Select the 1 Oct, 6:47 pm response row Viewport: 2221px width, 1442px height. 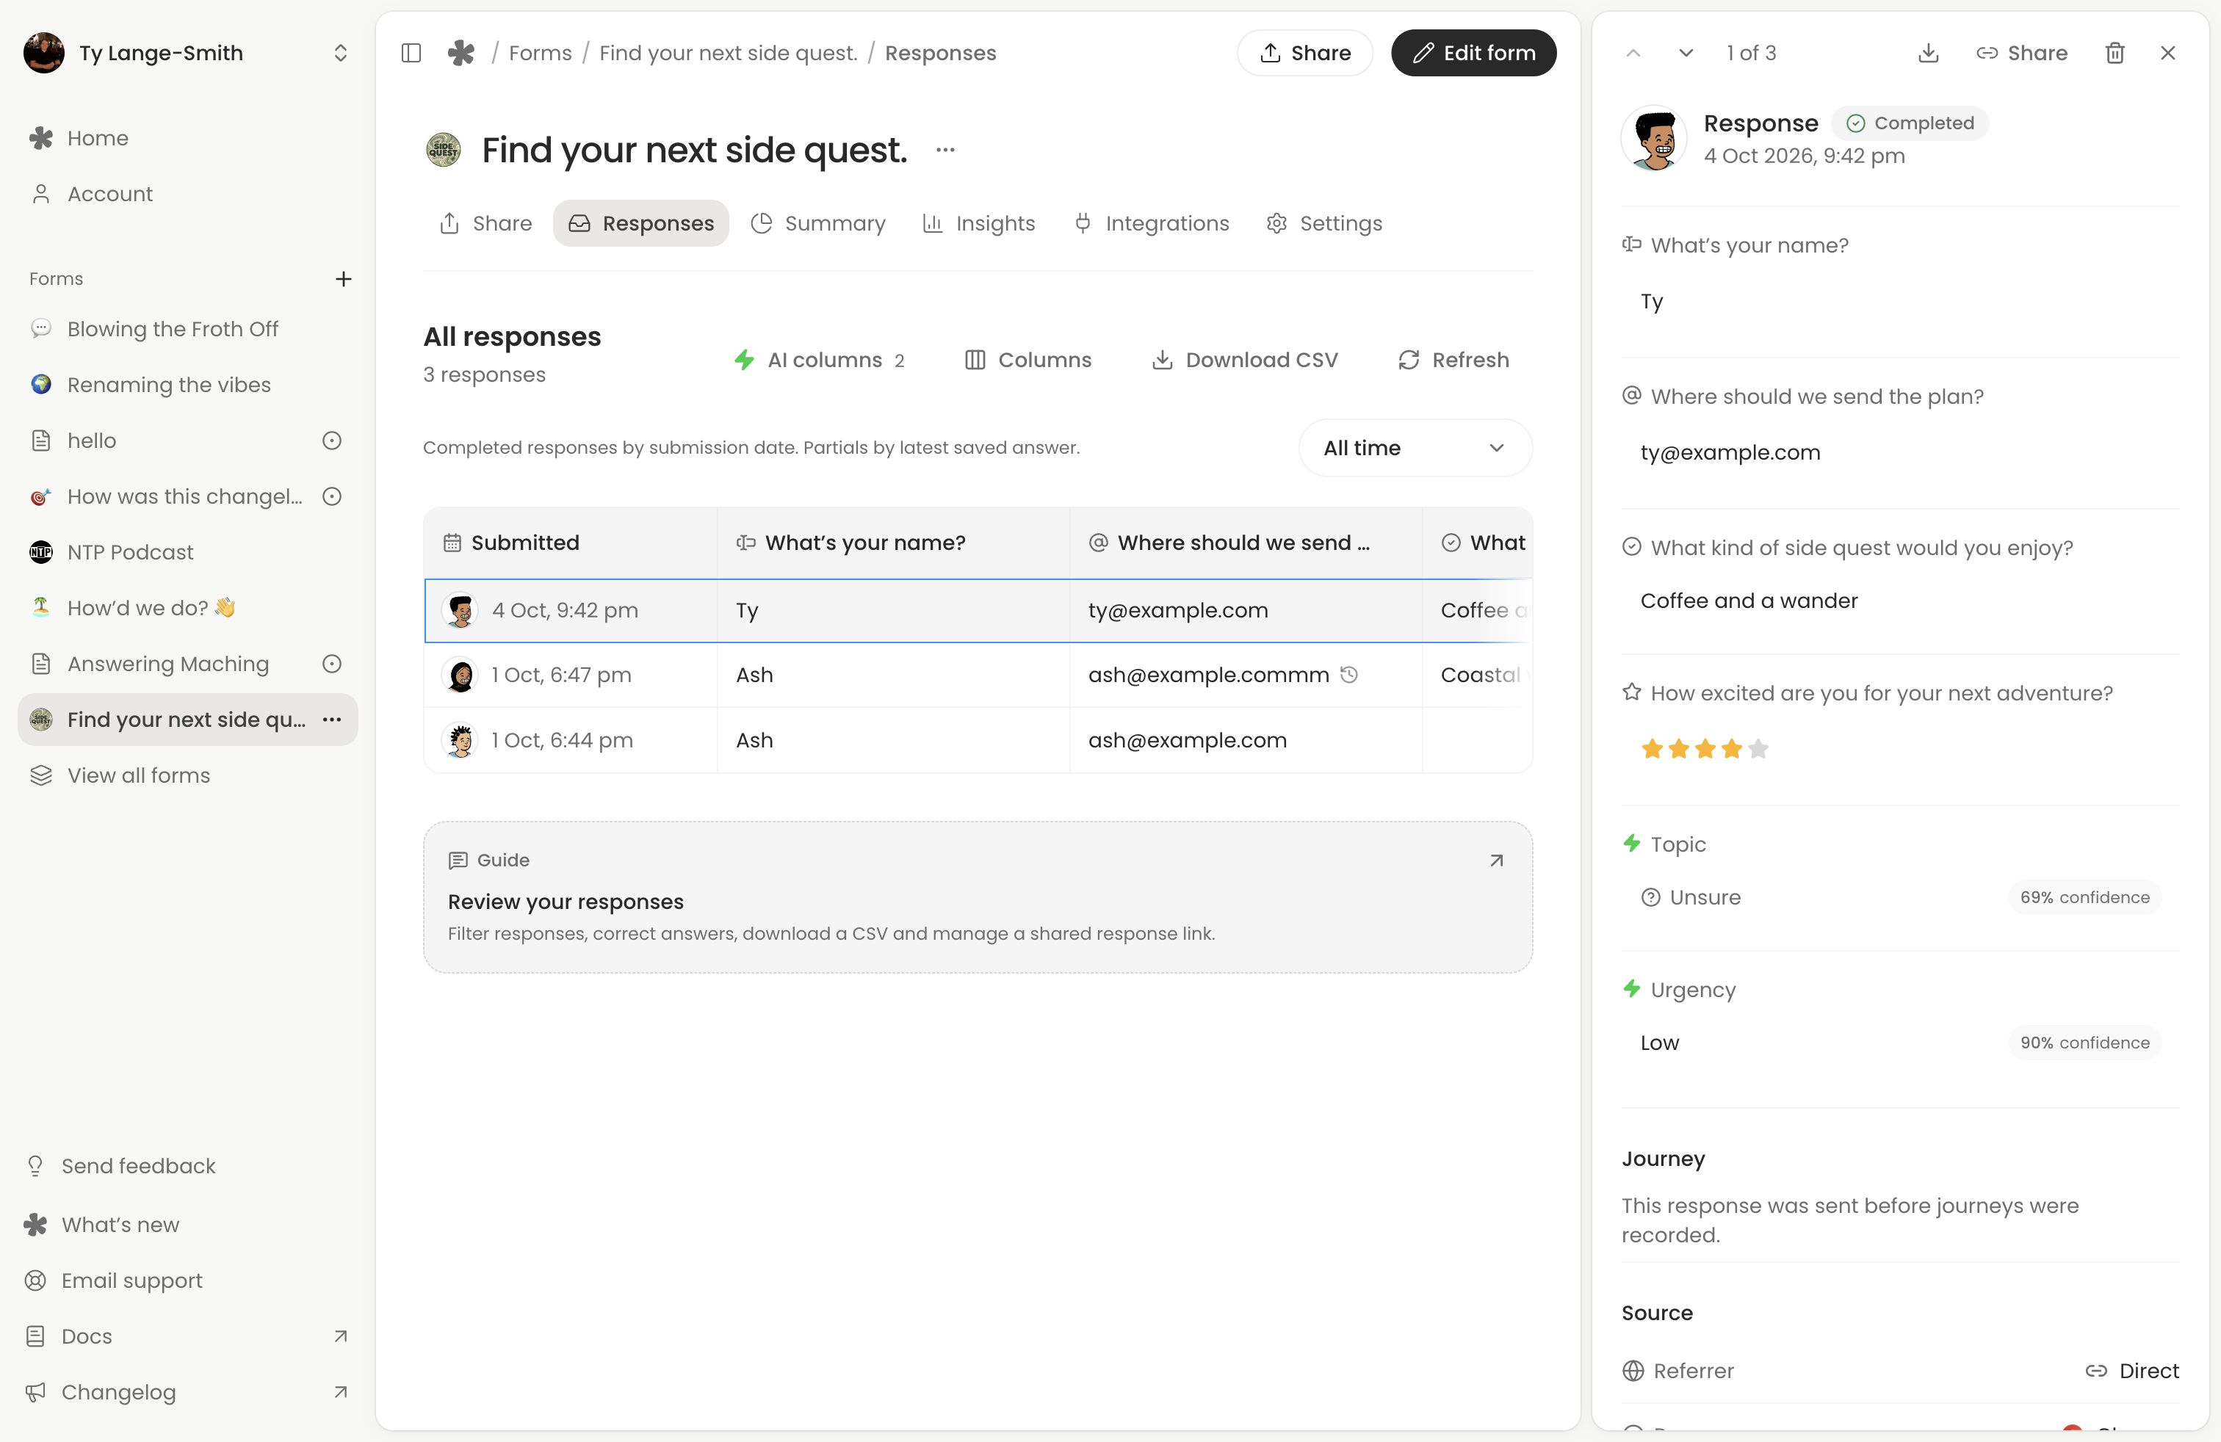point(978,674)
